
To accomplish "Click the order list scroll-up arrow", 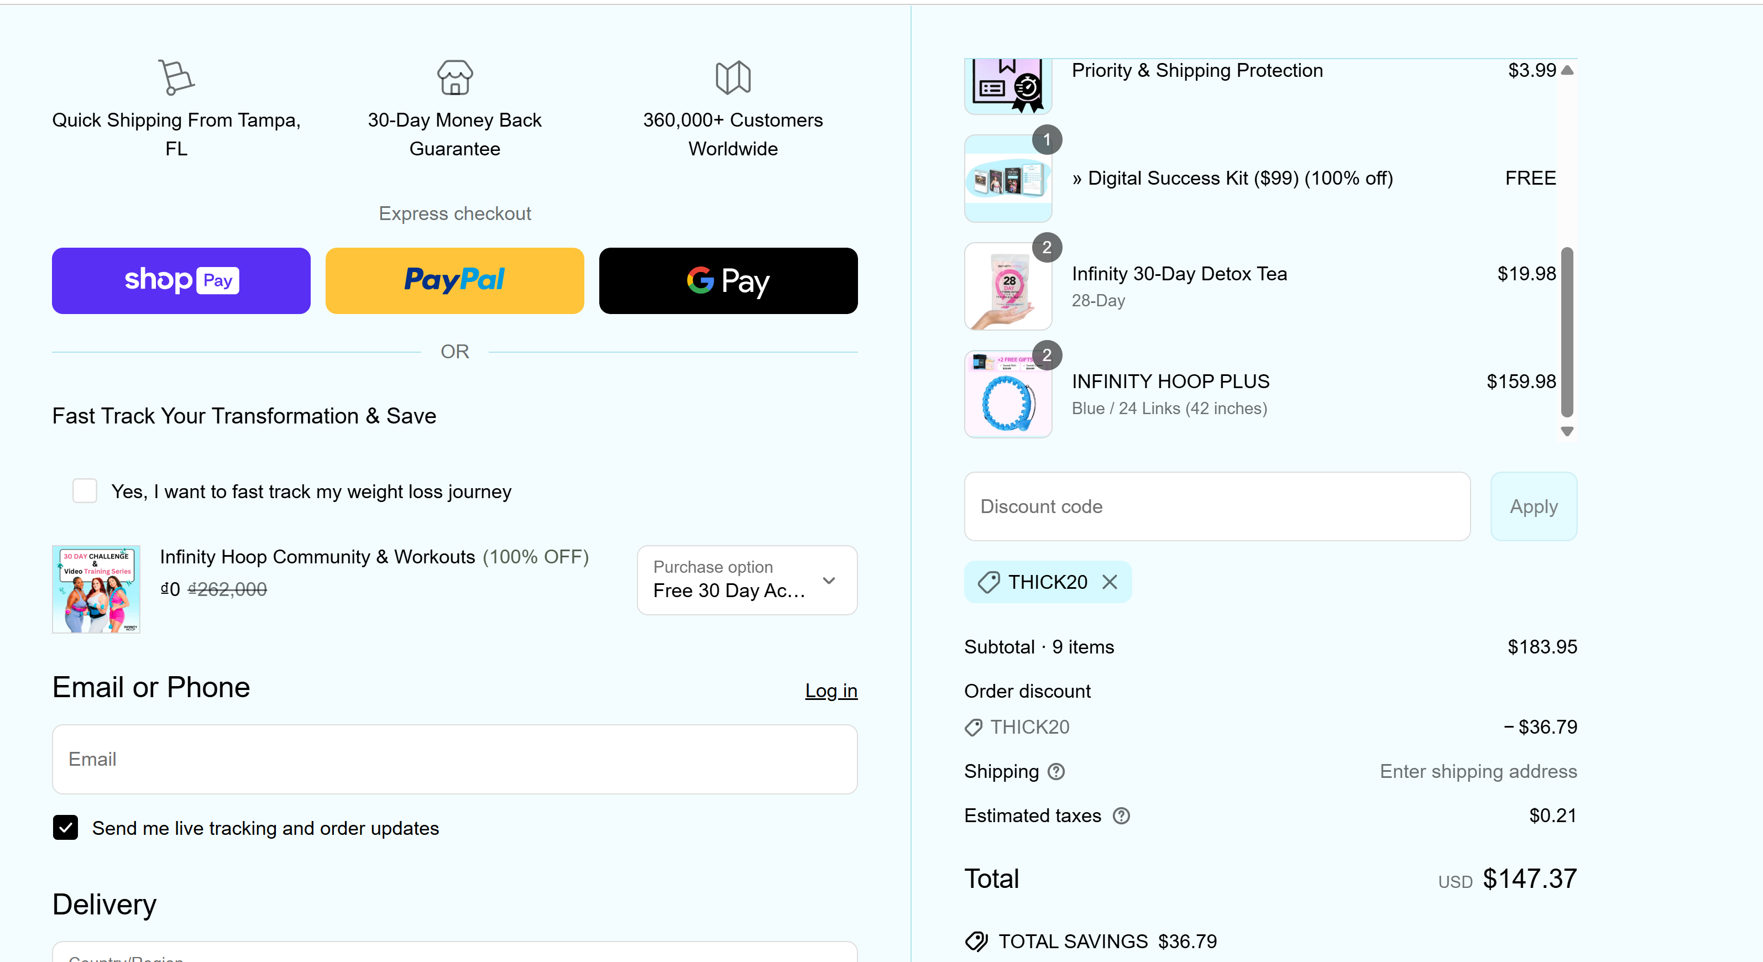I will pos(1567,70).
